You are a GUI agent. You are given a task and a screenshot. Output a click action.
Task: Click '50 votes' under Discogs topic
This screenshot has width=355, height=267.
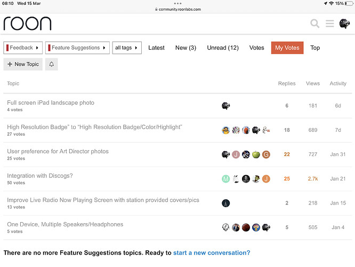pyautogui.click(x=16, y=183)
